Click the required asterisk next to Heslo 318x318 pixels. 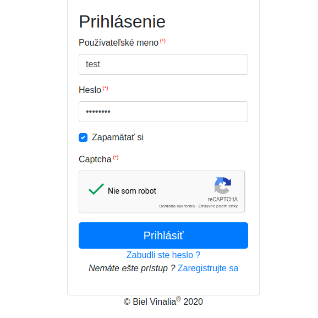coord(105,88)
